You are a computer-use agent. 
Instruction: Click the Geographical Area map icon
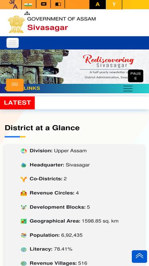click(24, 221)
